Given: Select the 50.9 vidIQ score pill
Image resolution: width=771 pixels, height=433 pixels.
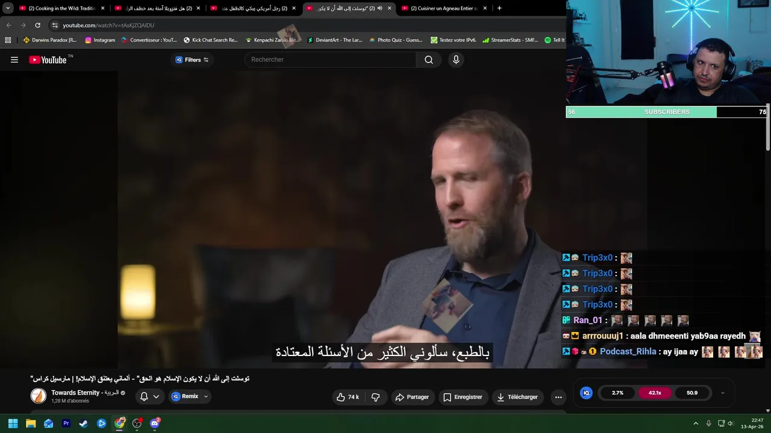Looking at the screenshot, I should pos(692,393).
